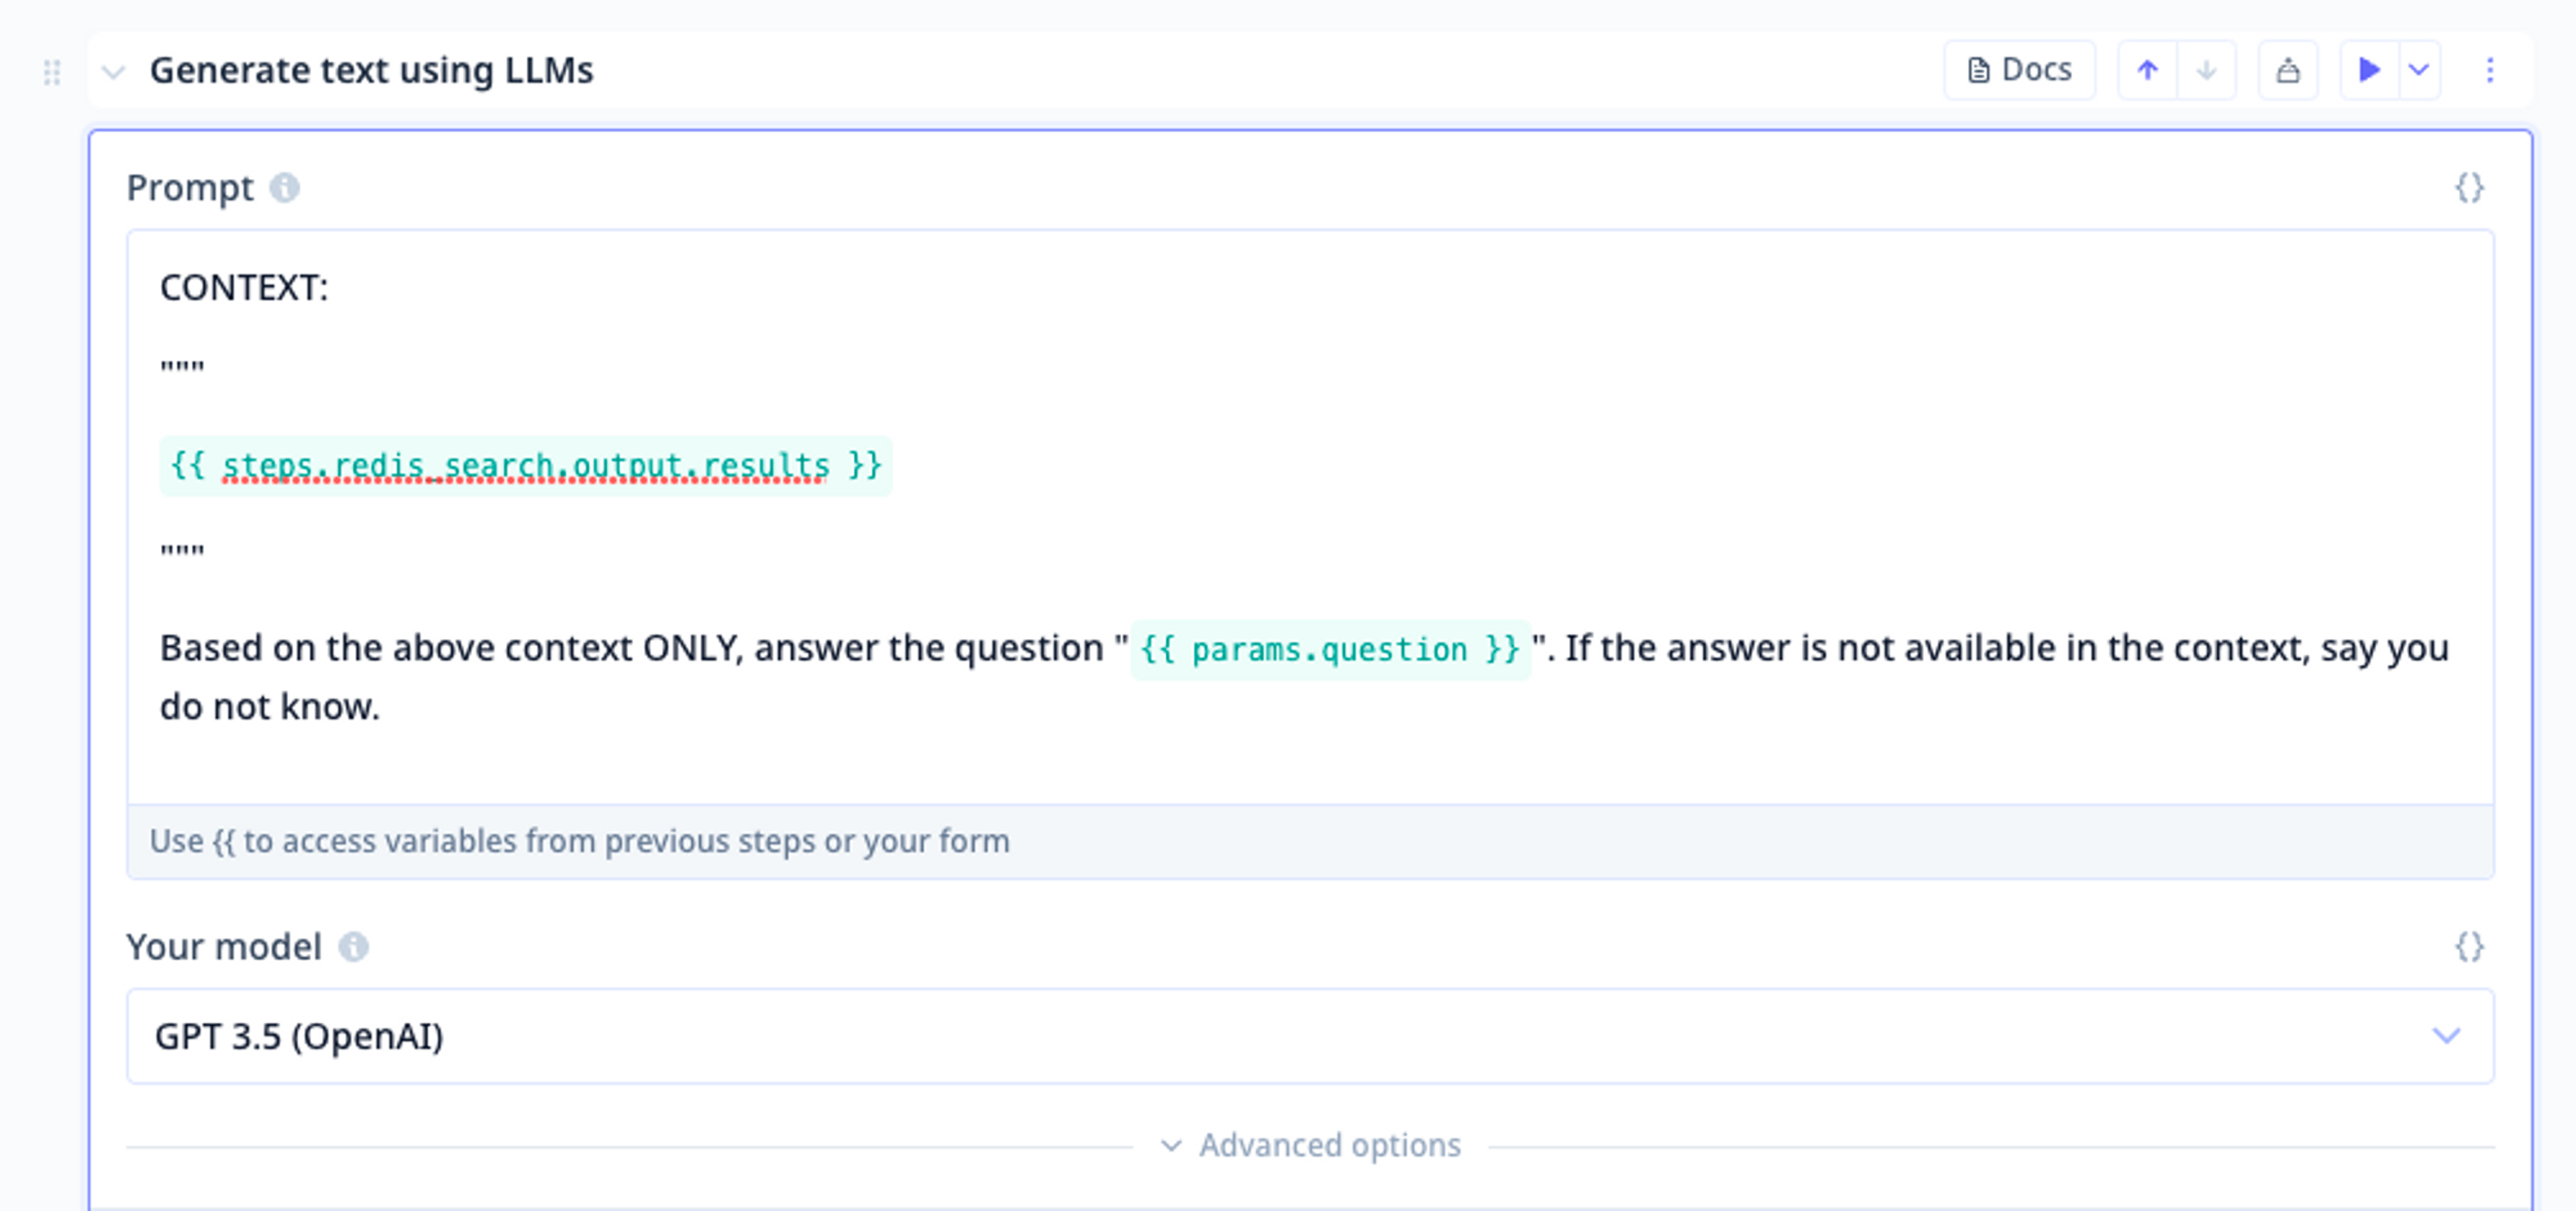Toggle variable mode braces for Prompt field
The image size is (2576, 1211).
(x=2469, y=188)
